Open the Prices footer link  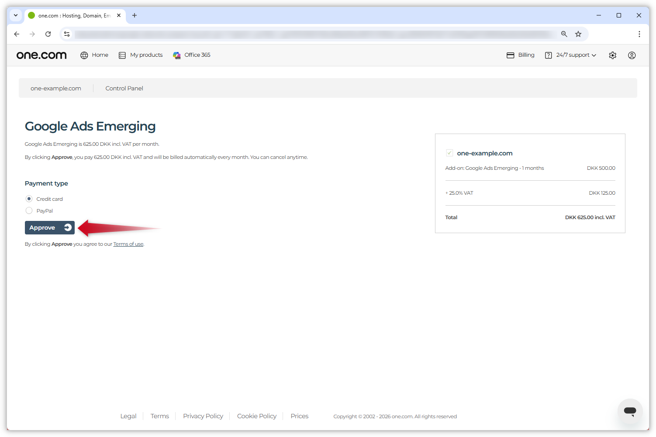pyautogui.click(x=300, y=416)
